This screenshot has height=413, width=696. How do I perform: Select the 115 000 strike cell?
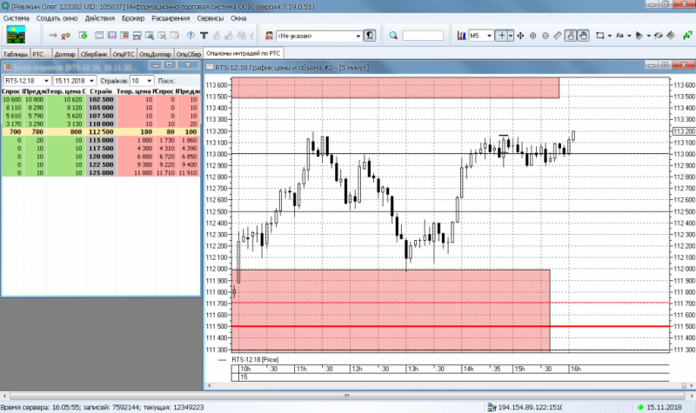tap(101, 140)
